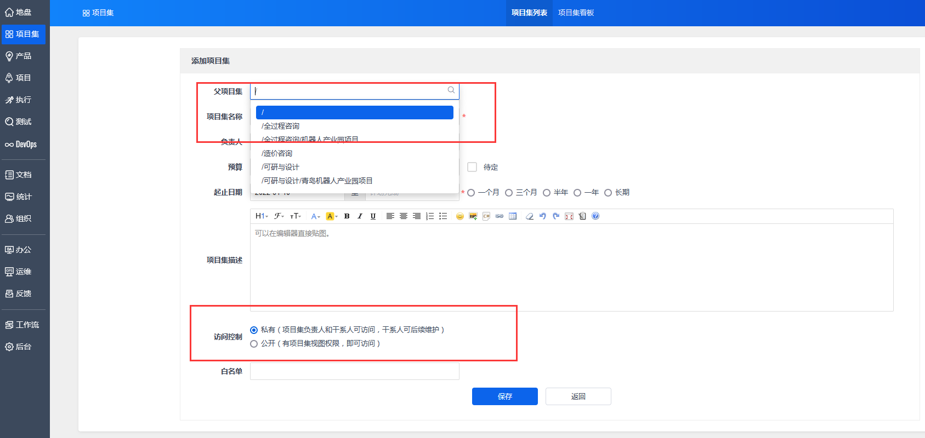Open the yellow highlight color picker

[332, 216]
